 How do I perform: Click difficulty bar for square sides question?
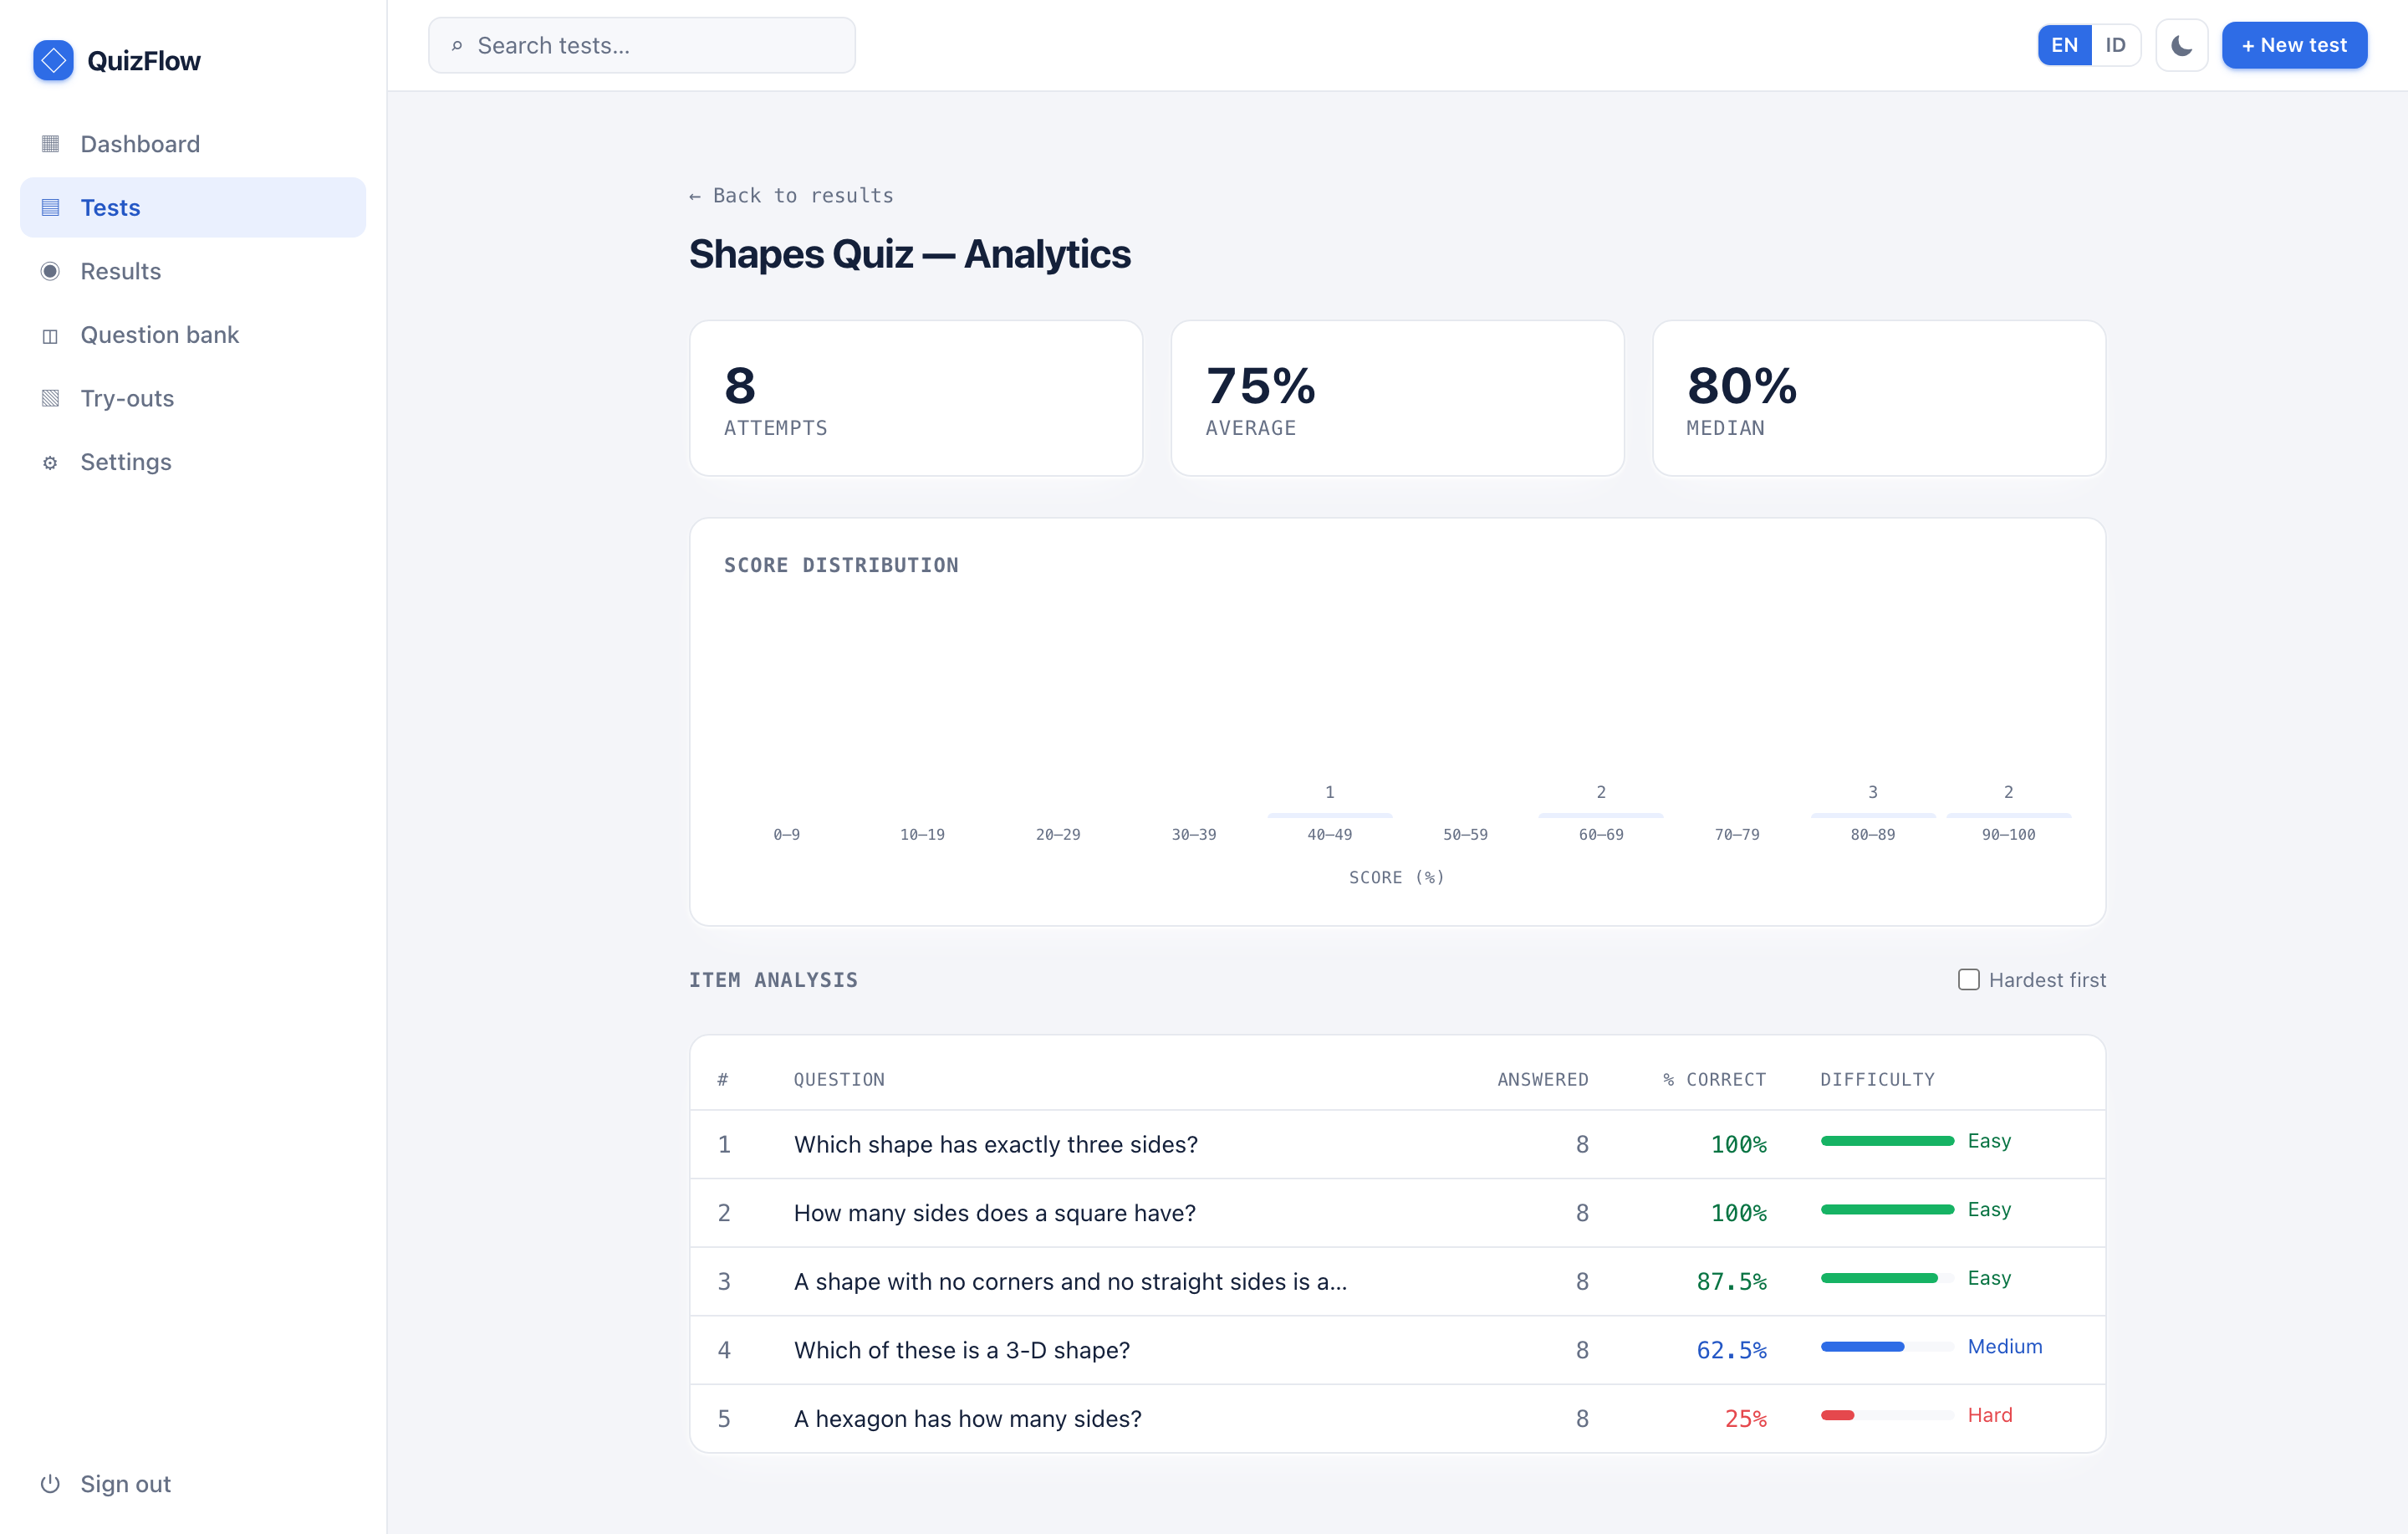[1887, 1209]
